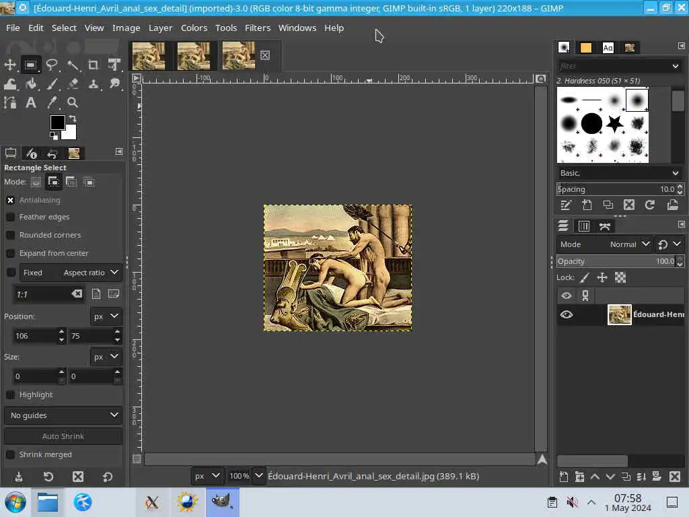The height and width of the screenshot is (517, 689).
Task: Switch to the Channels tab
Action: pyautogui.click(x=583, y=226)
